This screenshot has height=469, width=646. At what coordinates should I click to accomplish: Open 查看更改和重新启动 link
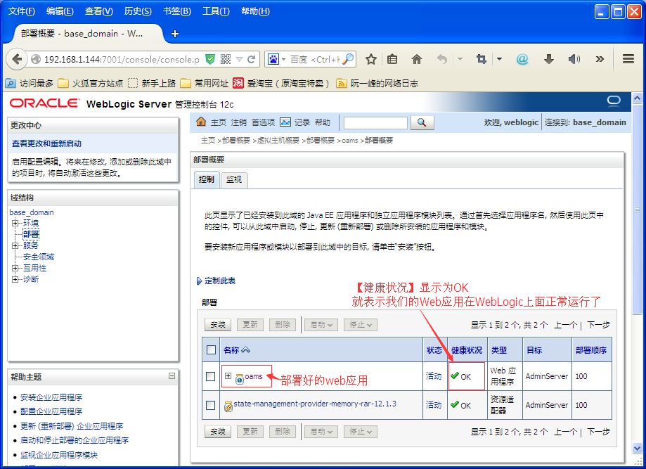click(x=46, y=143)
